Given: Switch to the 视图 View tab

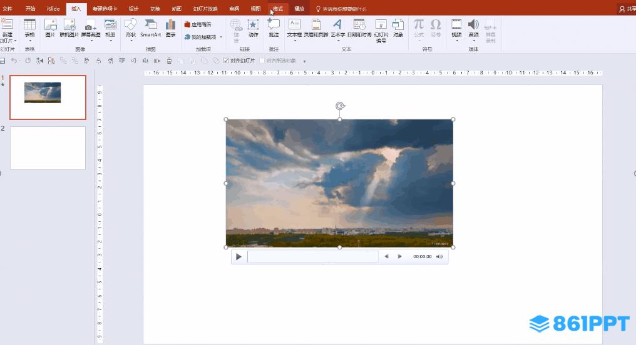Looking at the screenshot, I should 255,9.
